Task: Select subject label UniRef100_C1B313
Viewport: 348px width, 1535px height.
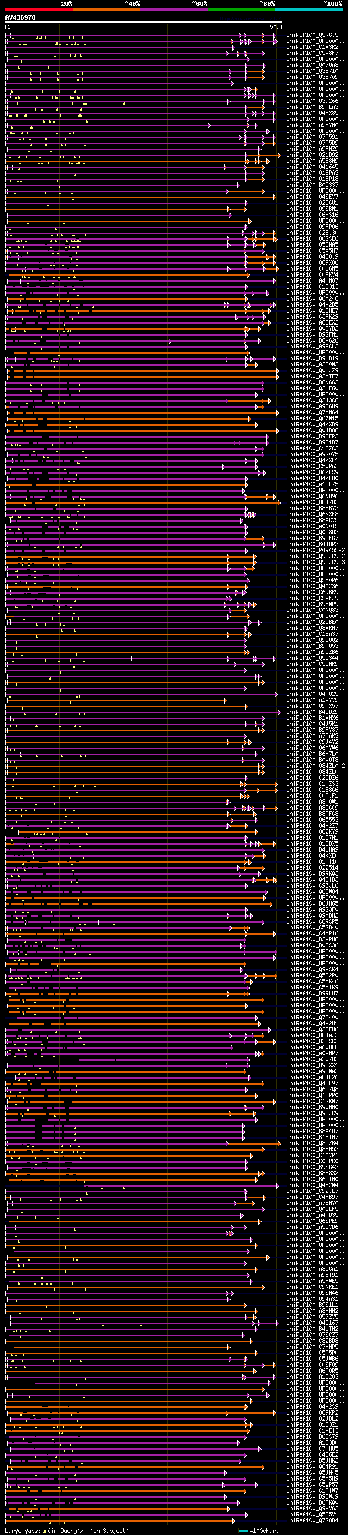Action: tap(312, 286)
